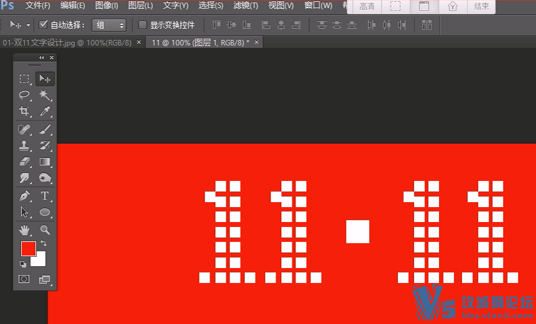Change the screen mode

click(44, 279)
